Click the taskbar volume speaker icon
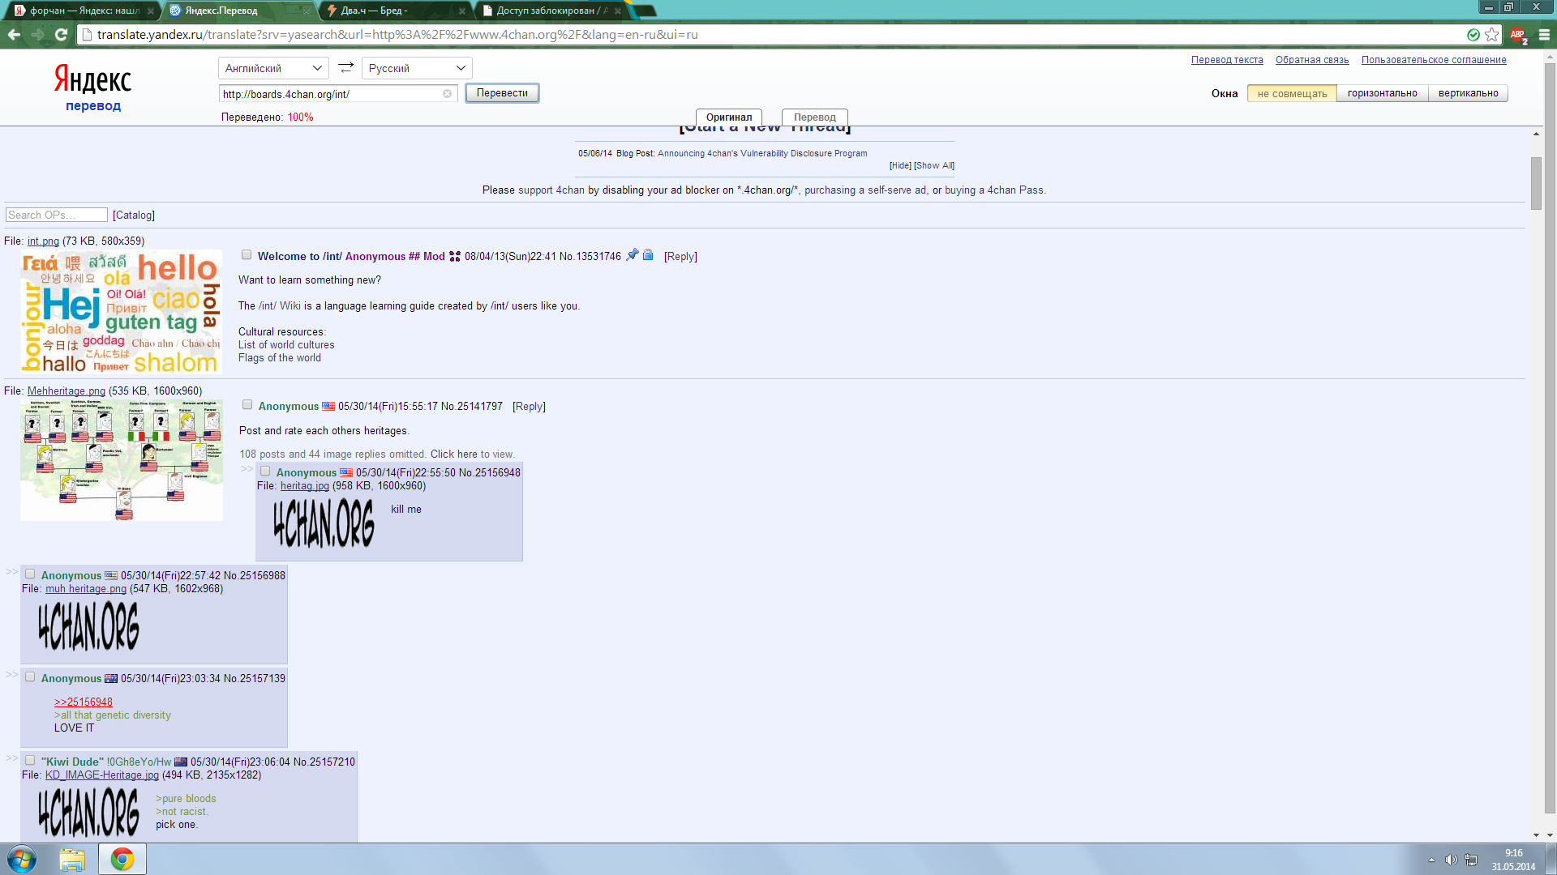Image resolution: width=1557 pixels, height=875 pixels. pos(1450,860)
